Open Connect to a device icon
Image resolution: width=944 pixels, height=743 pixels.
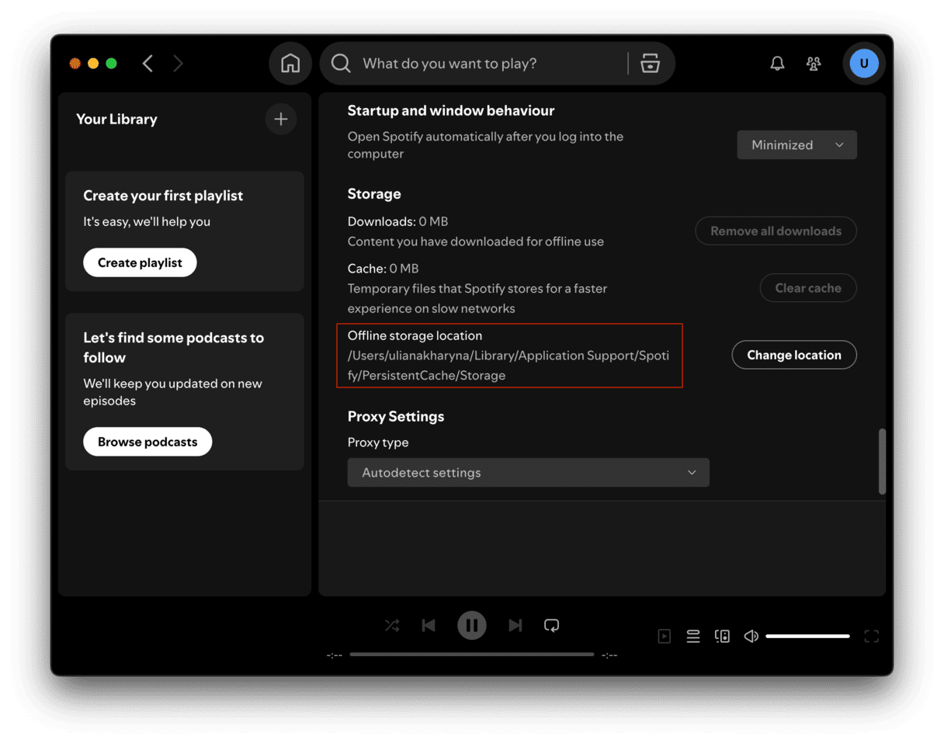(x=722, y=637)
